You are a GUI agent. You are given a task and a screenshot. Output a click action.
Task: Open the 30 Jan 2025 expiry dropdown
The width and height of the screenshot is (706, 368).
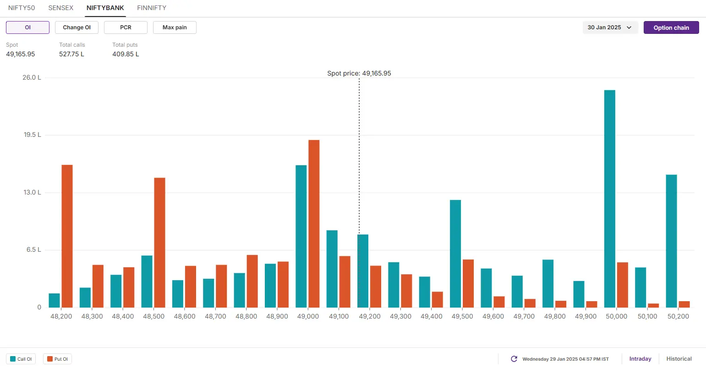610,27
